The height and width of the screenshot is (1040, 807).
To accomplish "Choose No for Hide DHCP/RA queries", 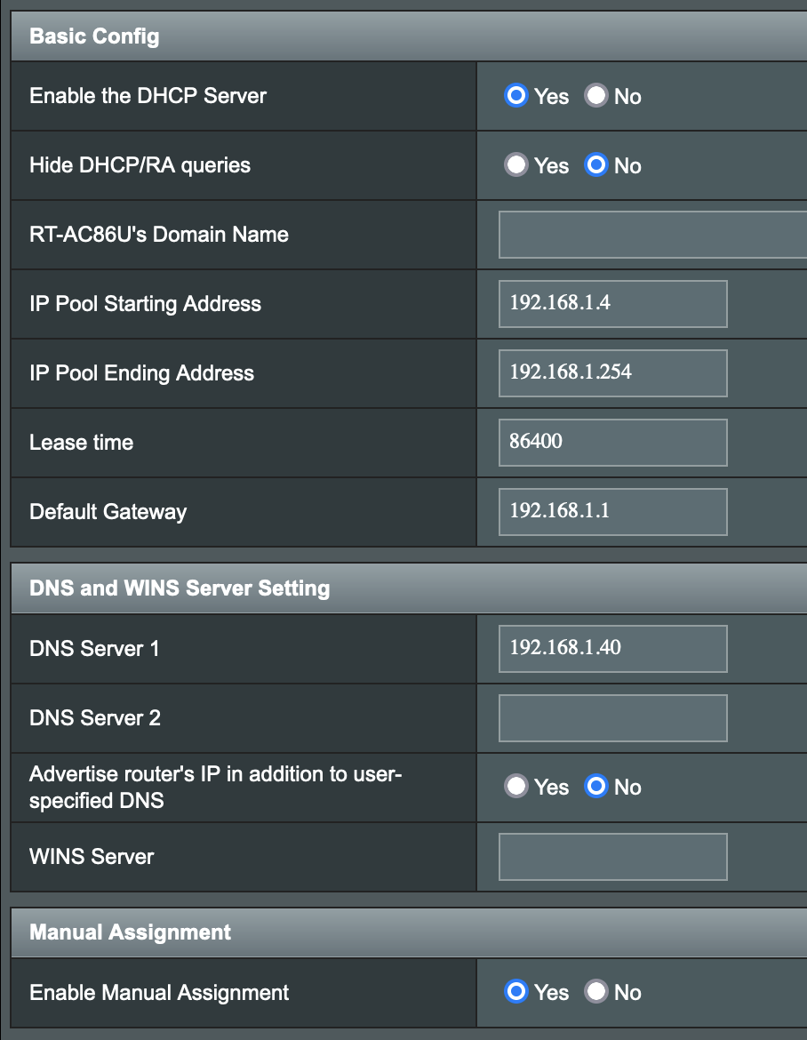I will 595,165.
